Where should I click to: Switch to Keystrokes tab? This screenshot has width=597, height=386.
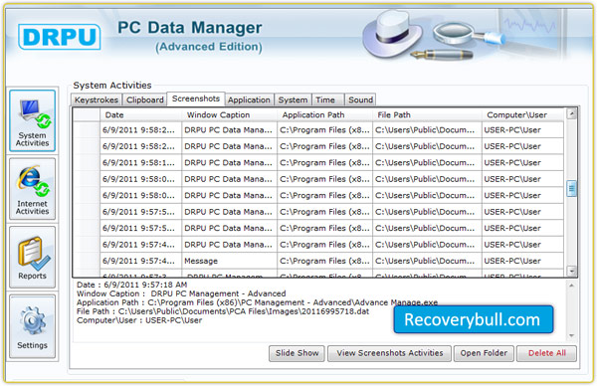(x=97, y=99)
